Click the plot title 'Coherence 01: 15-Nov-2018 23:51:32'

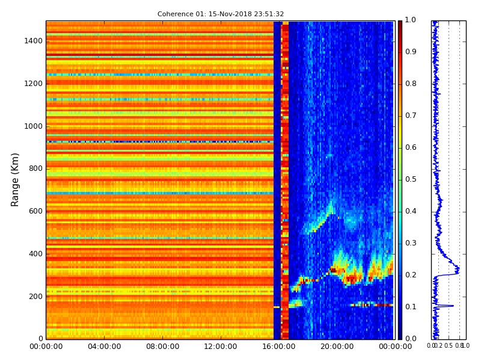tap(221, 14)
